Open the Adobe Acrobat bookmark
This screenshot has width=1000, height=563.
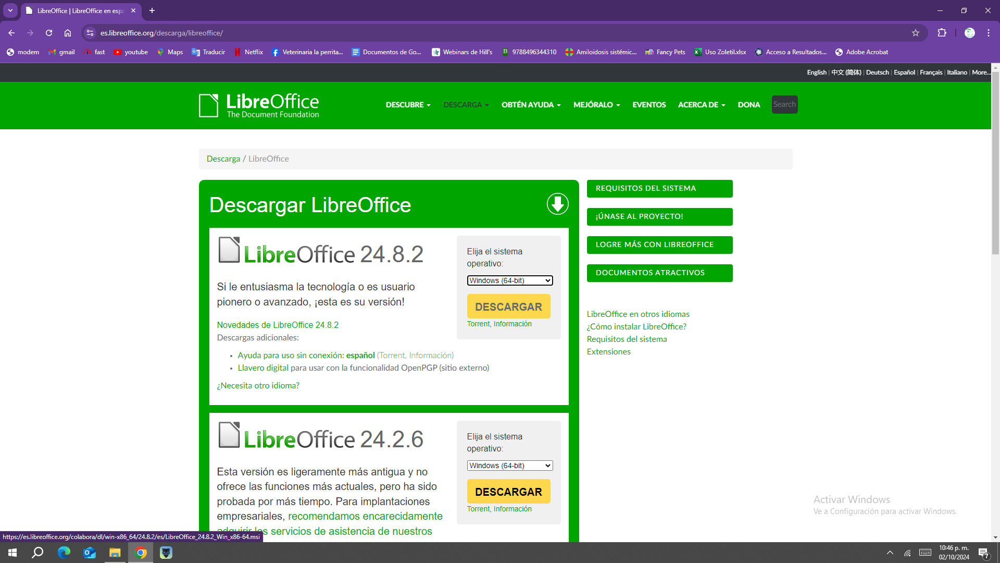pos(861,52)
